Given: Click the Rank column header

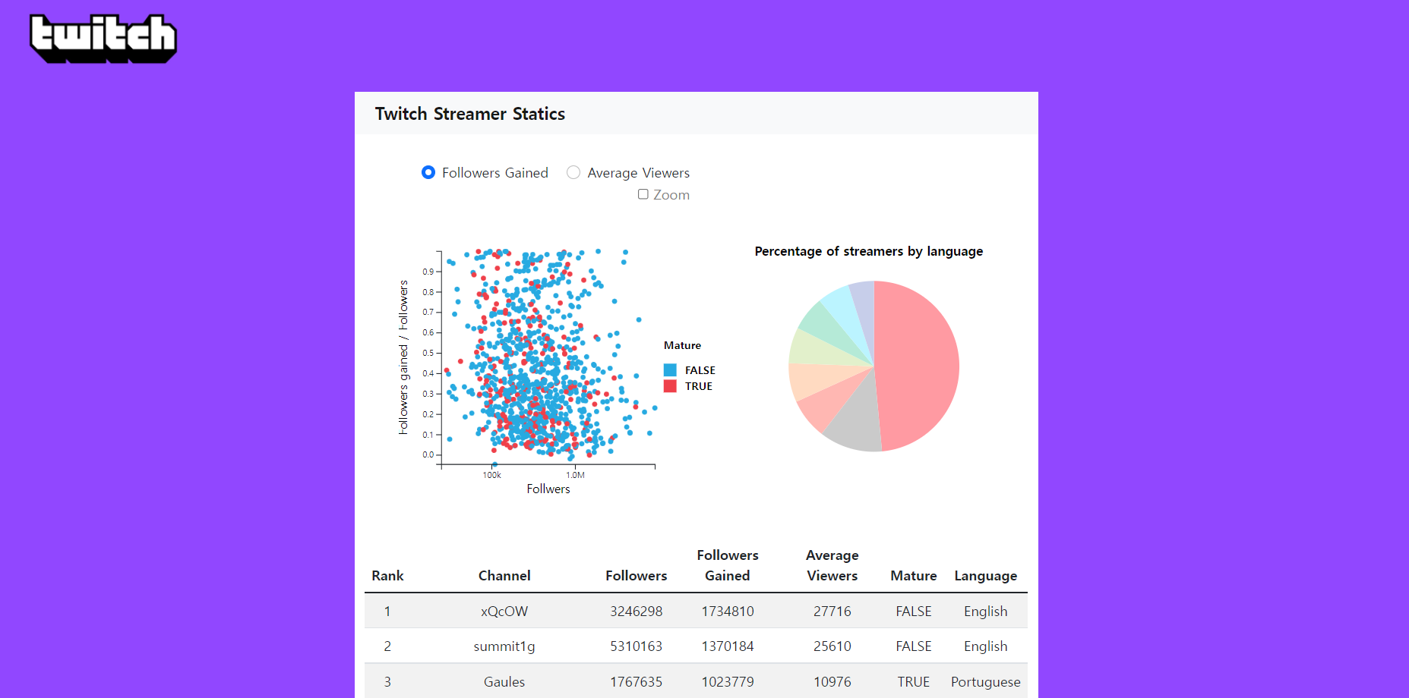Looking at the screenshot, I should (x=387, y=575).
